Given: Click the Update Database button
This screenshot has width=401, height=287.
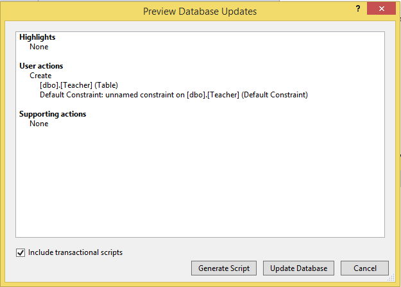Looking at the screenshot, I should pos(298,268).
